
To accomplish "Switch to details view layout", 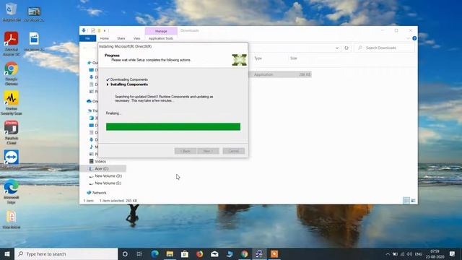I will click(x=406, y=201).
